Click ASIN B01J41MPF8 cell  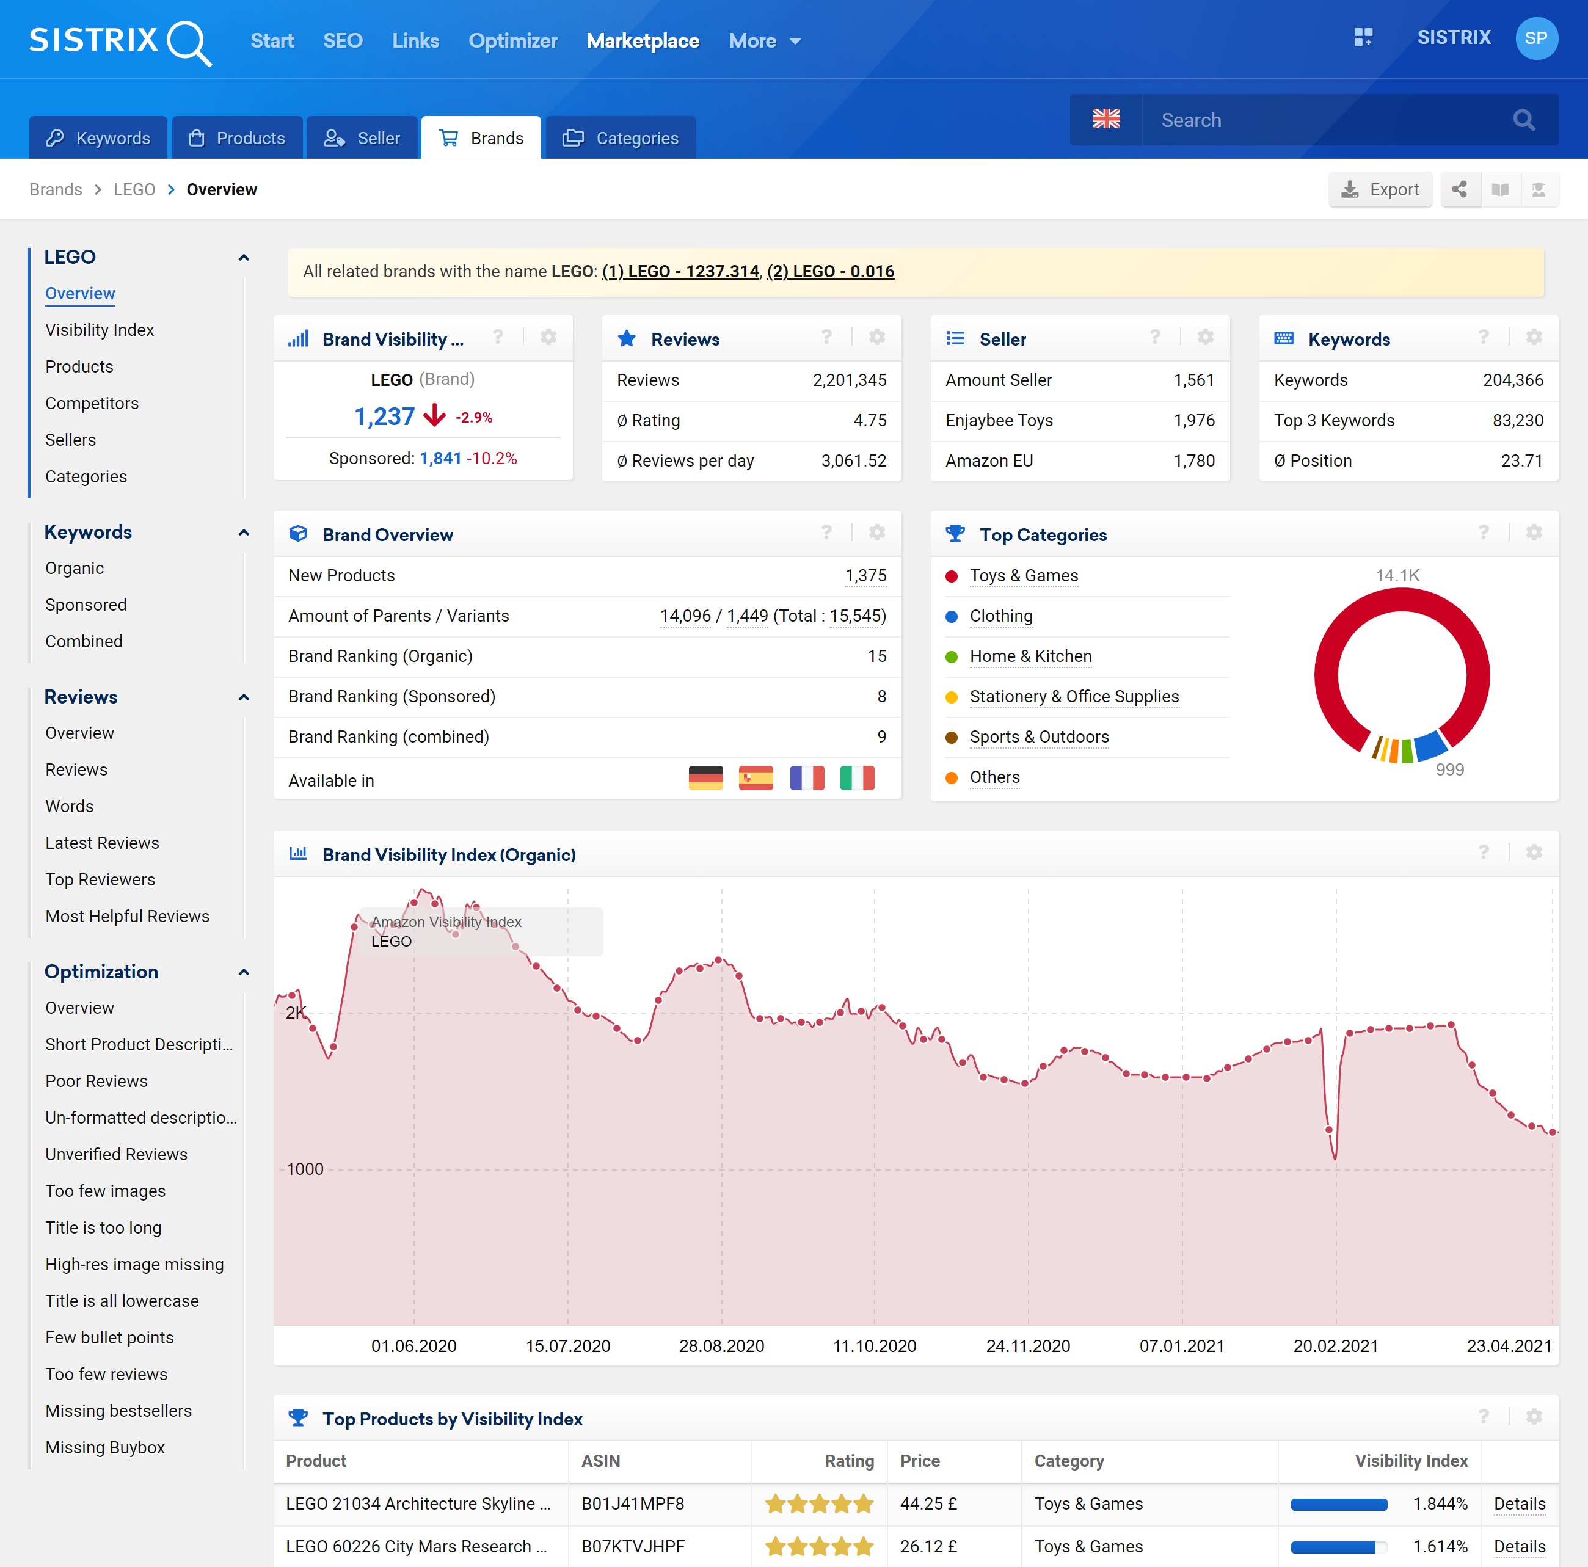(633, 1503)
